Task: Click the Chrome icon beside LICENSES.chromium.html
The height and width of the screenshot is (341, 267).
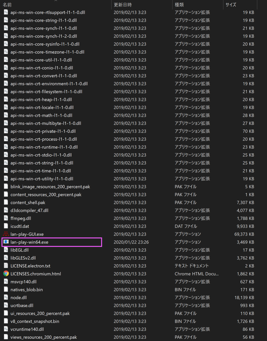Action: (6, 274)
